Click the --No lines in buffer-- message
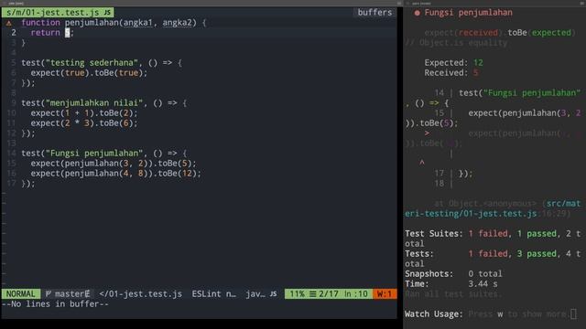The height and width of the screenshot is (329, 586). (55, 304)
